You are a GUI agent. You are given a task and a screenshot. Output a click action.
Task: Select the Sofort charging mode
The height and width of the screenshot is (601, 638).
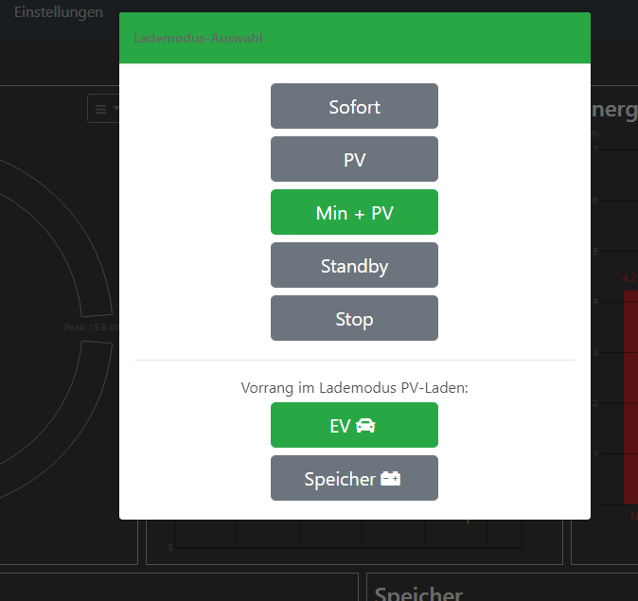[x=354, y=107]
